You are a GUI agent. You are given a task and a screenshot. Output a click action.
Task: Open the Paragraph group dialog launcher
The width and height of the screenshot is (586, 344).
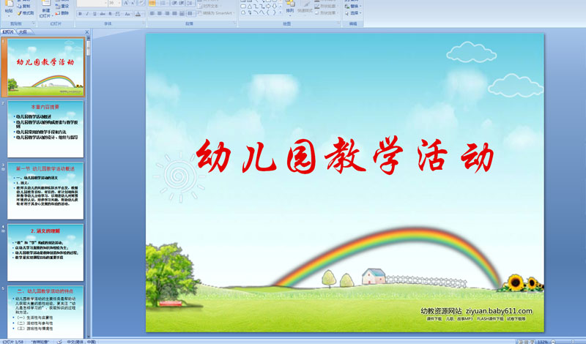point(235,23)
